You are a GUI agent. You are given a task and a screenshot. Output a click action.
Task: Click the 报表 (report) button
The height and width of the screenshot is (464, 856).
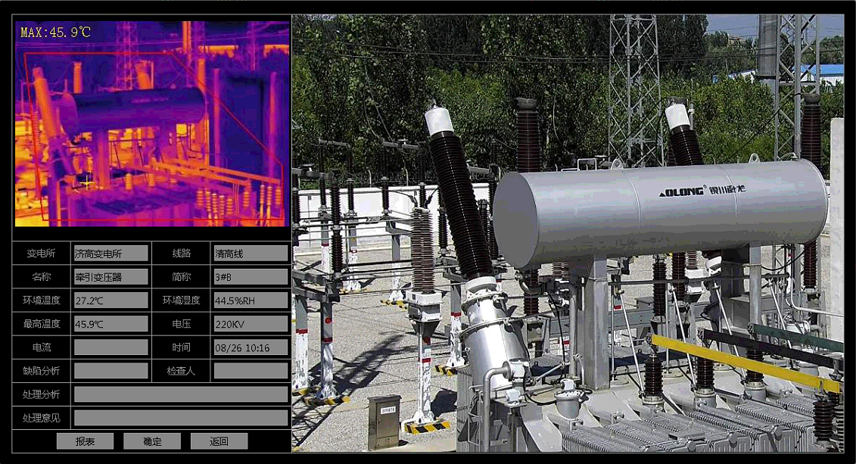tap(85, 441)
